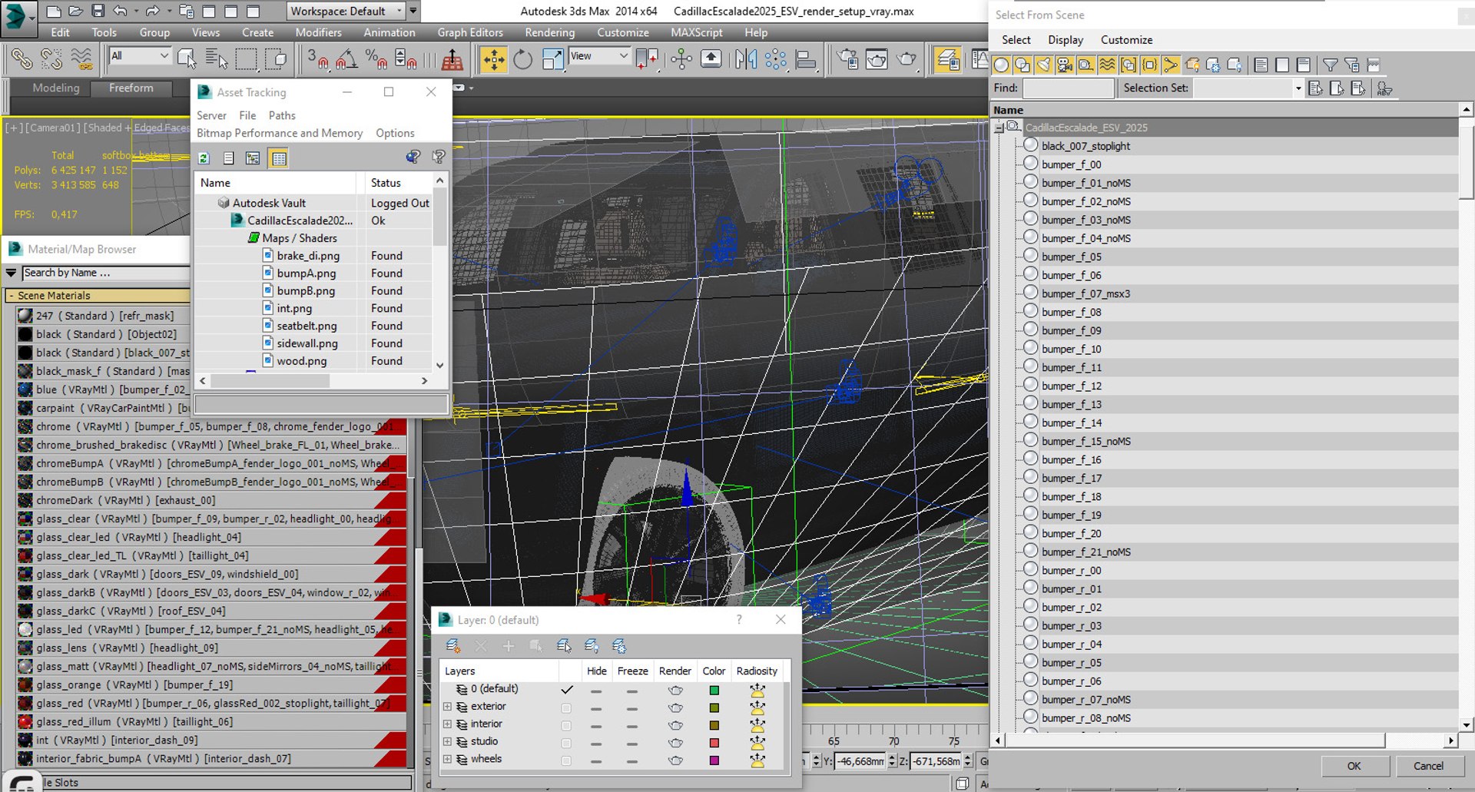This screenshot has height=792, width=1475.
Task: Open Paths menu in Asset Tracking
Action: pyautogui.click(x=282, y=115)
